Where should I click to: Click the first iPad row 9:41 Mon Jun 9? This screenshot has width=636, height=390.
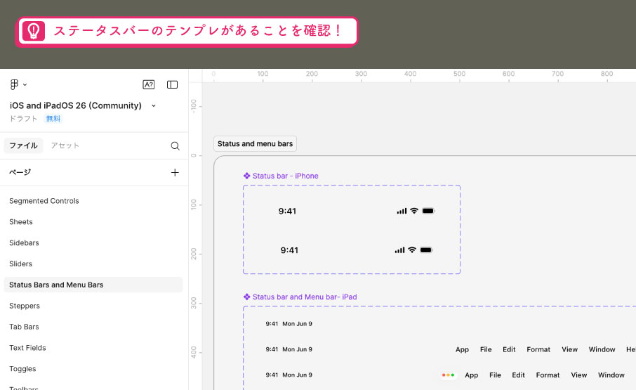pos(289,324)
